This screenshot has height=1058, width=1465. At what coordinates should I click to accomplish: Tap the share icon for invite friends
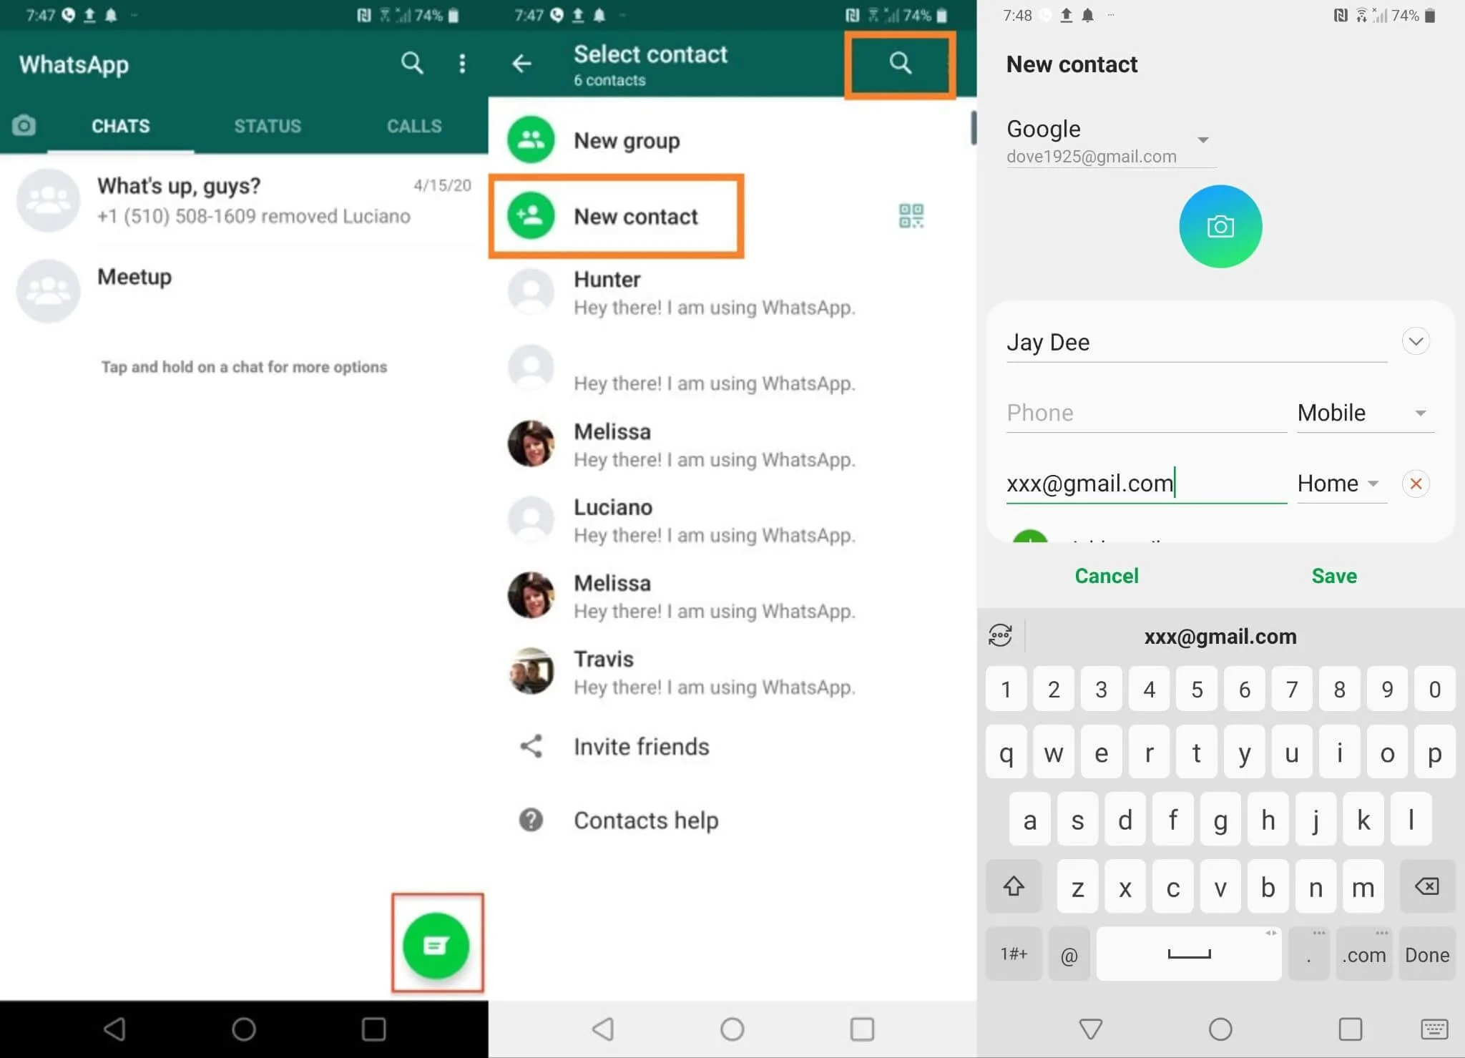pos(530,746)
